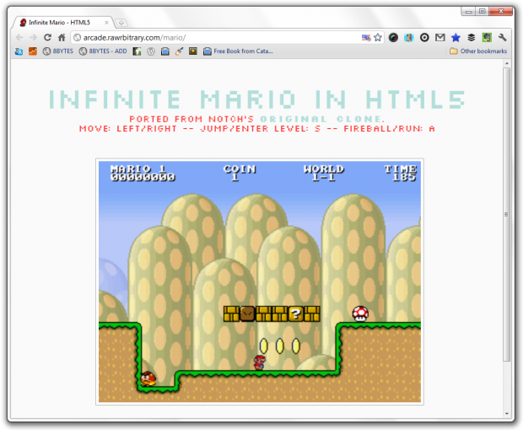The image size is (523, 430).
Task: Go to the Home page icon
Action: tap(62, 37)
